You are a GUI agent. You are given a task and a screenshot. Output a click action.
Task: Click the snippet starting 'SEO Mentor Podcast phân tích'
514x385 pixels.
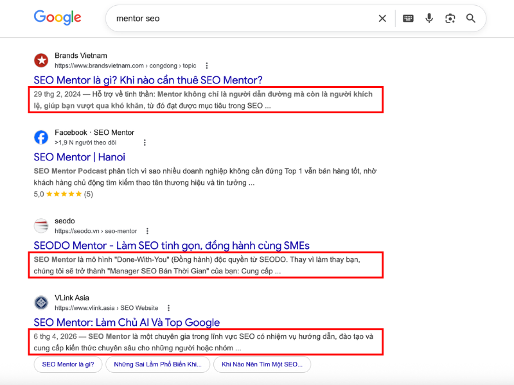pyautogui.click(x=205, y=177)
